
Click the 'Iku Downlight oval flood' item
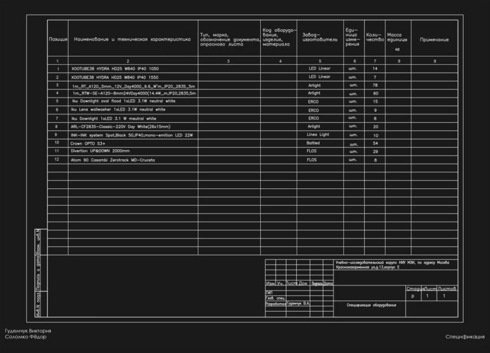click(x=124, y=101)
